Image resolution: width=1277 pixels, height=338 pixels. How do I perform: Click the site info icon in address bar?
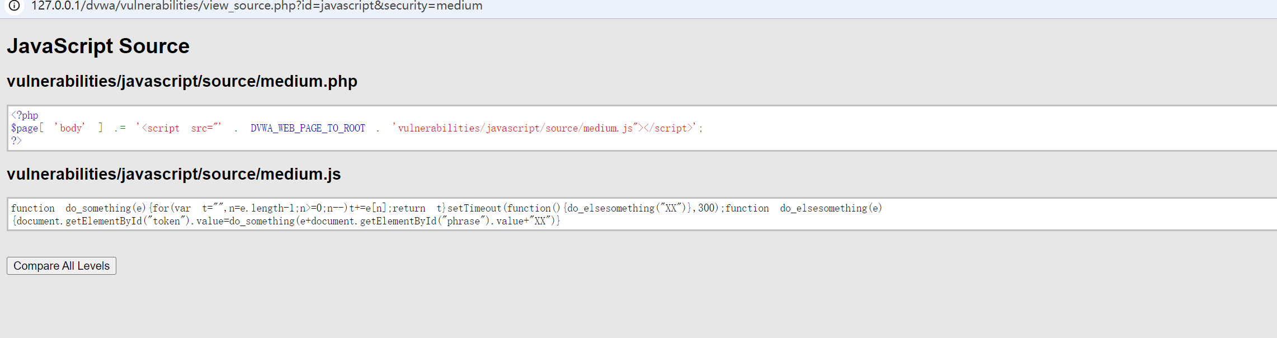(14, 6)
